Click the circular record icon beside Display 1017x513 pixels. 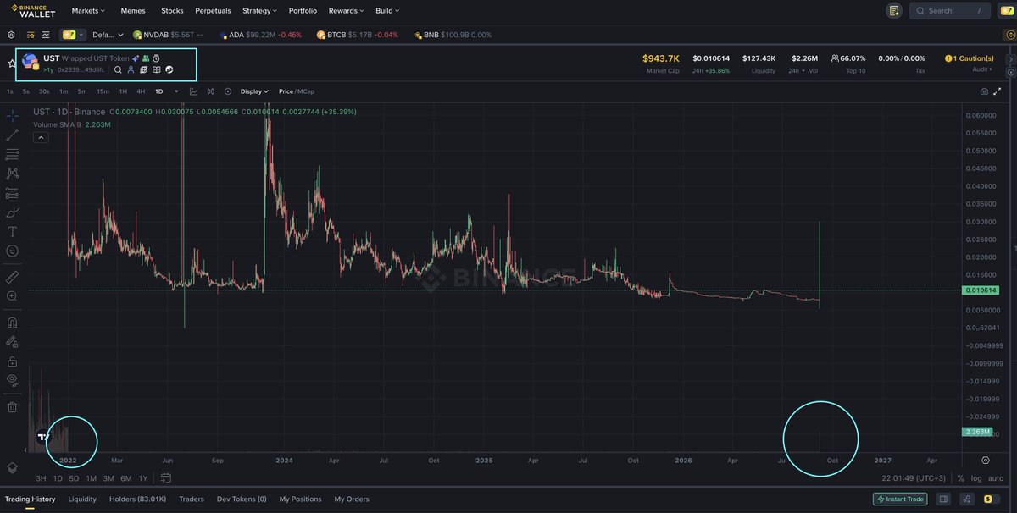click(x=228, y=91)
